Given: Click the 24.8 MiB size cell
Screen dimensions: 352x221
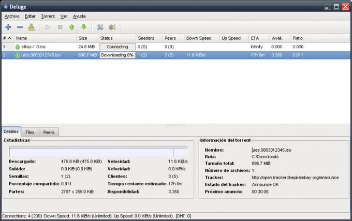Looking at the screenshot, I should pyautogui.click(x=86, y=47).
